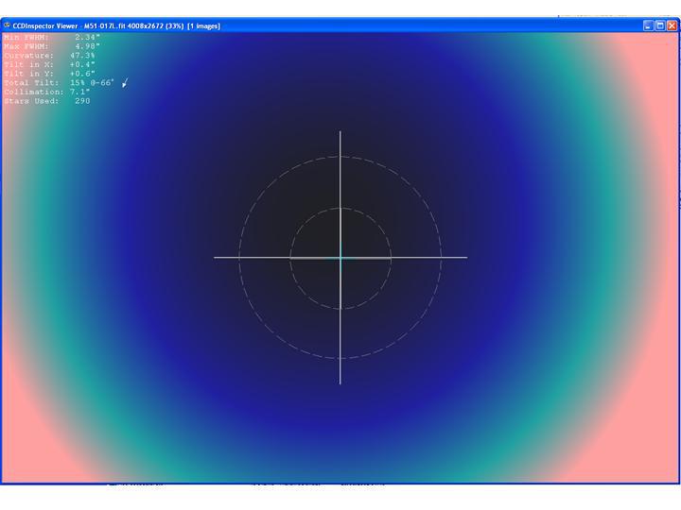681x510 pixels.
Task: Click the Stars Used 290 line
Action: click(47, 101)
